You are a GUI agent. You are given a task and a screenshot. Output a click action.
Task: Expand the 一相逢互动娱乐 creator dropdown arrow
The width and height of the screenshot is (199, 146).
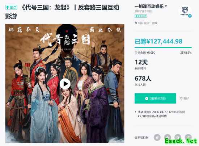(166, 6)
